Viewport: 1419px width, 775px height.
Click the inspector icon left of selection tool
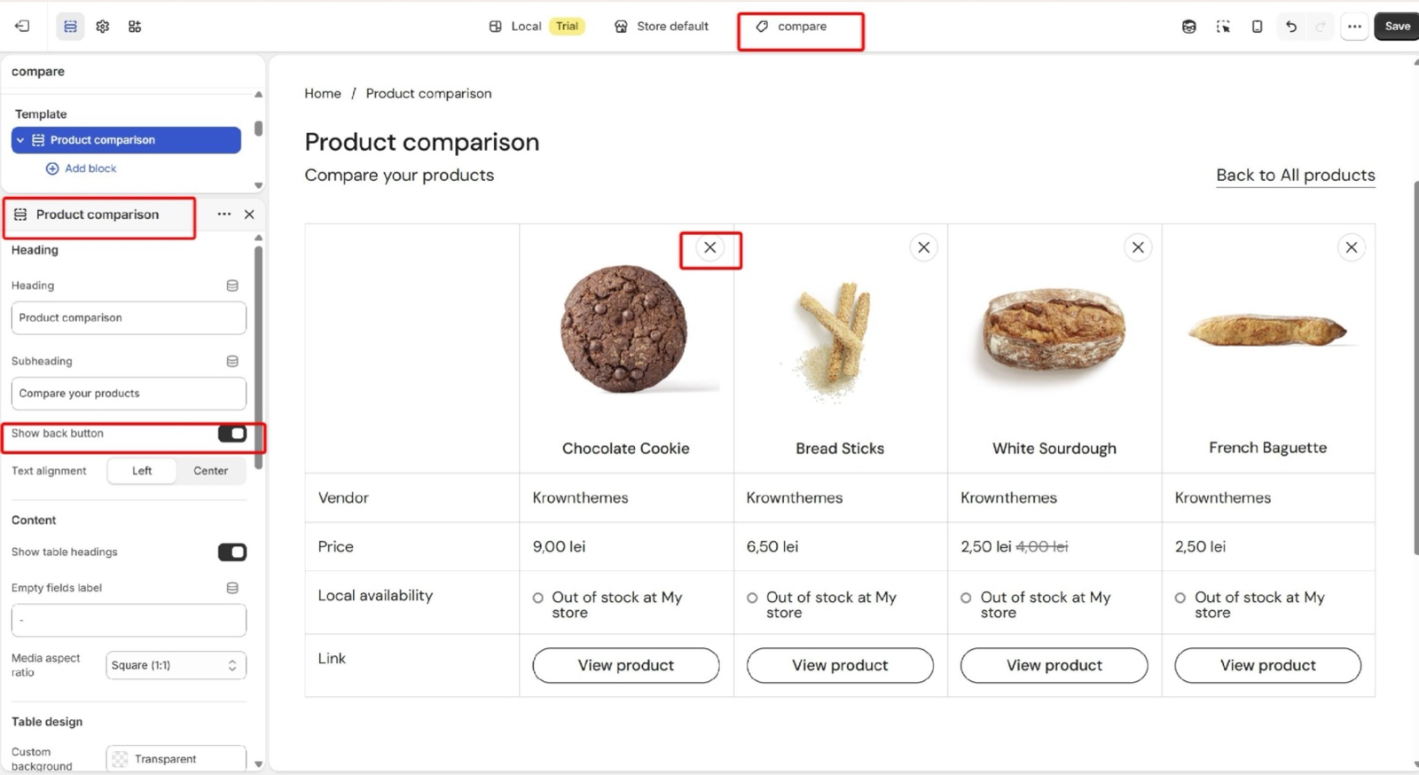click(1188, 27)
